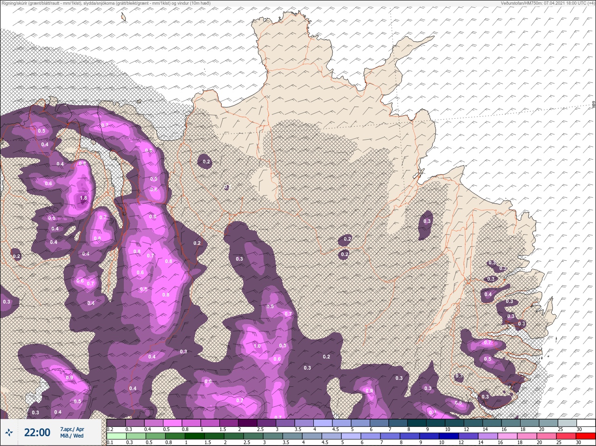596x446 pixels.
Task: Click the '4.5' label under the upper legend row
Action: click(335, 429)
